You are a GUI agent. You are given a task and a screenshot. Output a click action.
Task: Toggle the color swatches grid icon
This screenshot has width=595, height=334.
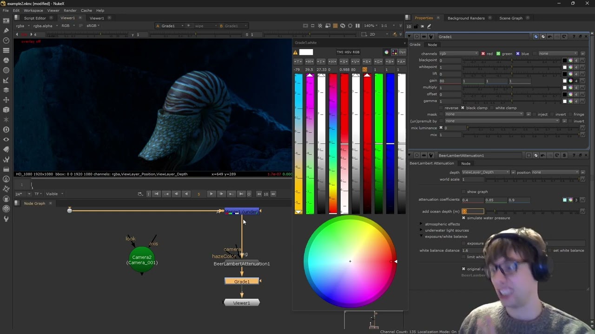(x=394, y=52)
